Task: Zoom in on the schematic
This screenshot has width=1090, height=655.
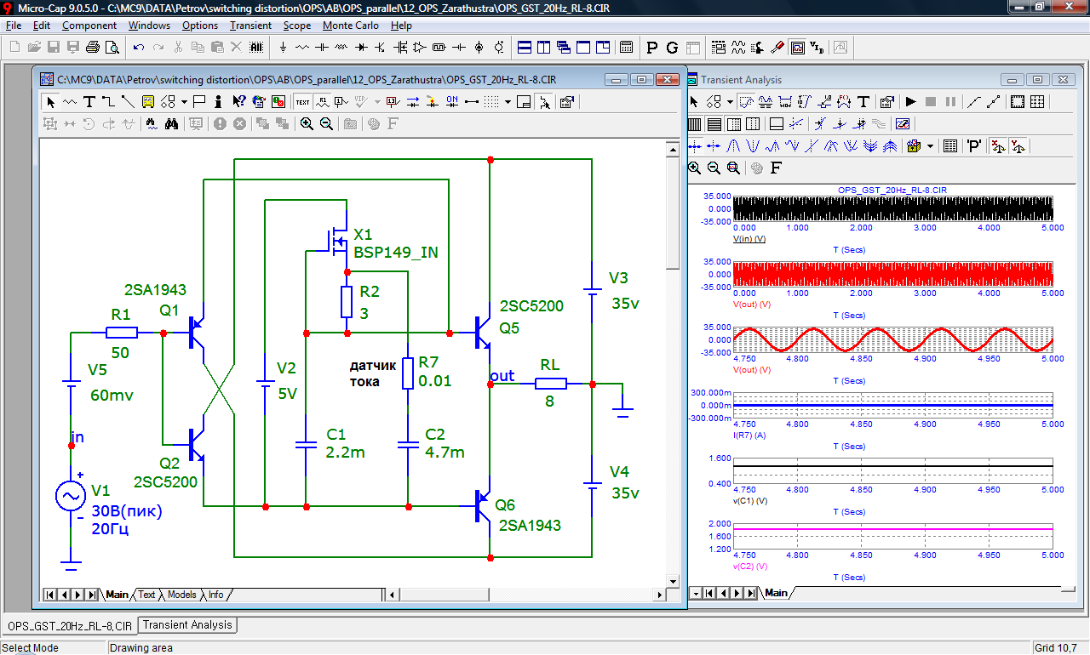Action: (307, 123)
